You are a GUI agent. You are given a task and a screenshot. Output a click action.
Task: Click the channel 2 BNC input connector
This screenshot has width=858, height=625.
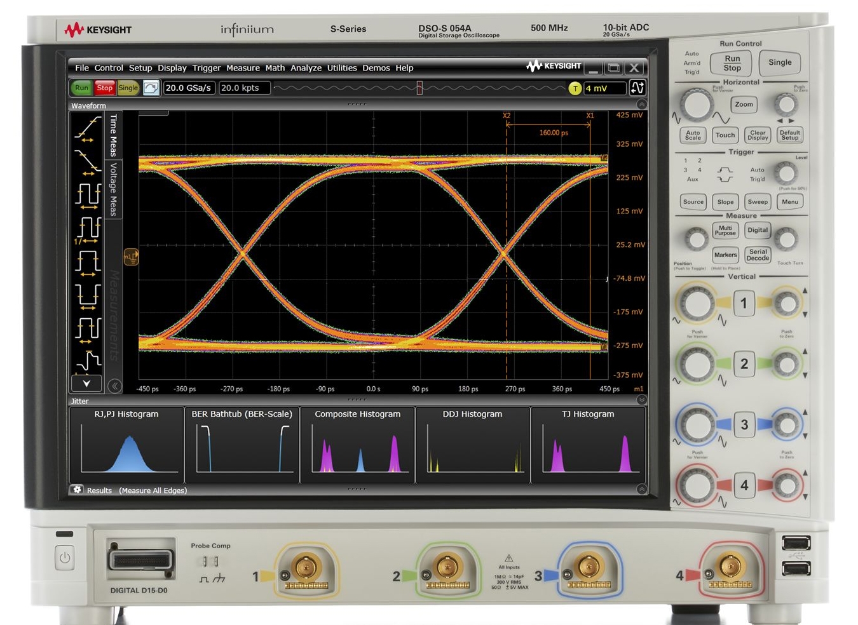[447, 567]
